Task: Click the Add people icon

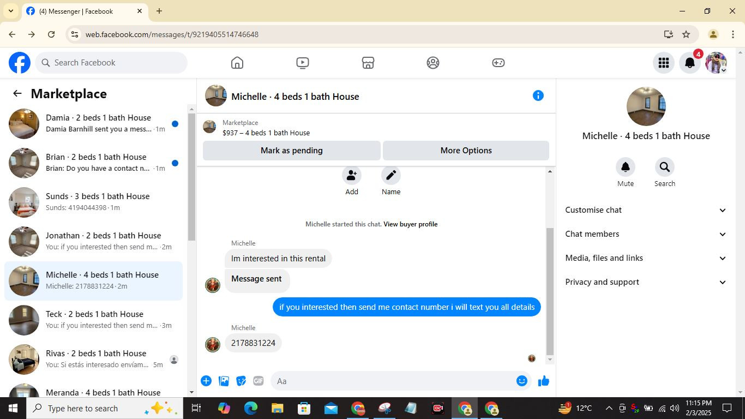Action: (x=352, y=175)
